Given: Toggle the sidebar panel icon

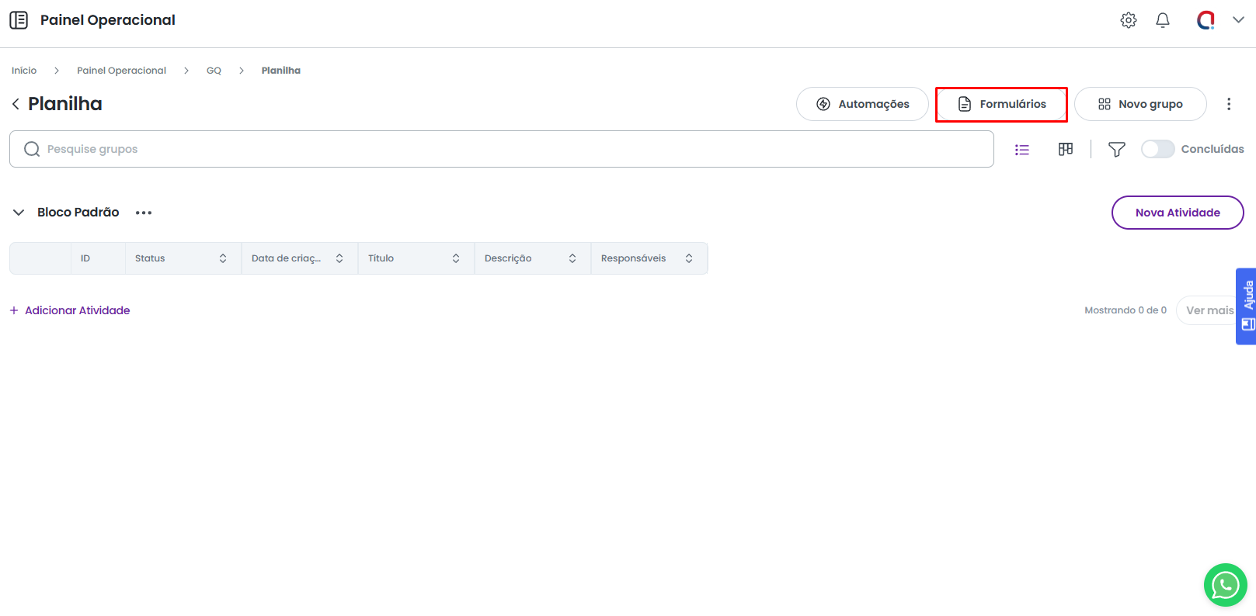Looking at the screenshot, I should click(19, 20).
